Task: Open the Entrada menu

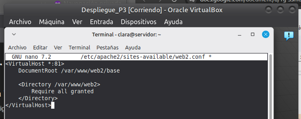Action: (x=101, y=22)
